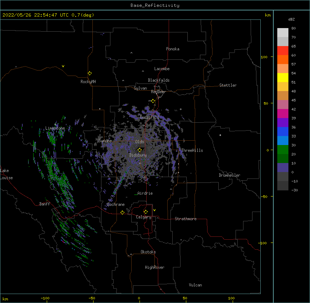Screen dimensions: 310x303
Task: Click the Blackfalds label
Action: coord(159,80)
